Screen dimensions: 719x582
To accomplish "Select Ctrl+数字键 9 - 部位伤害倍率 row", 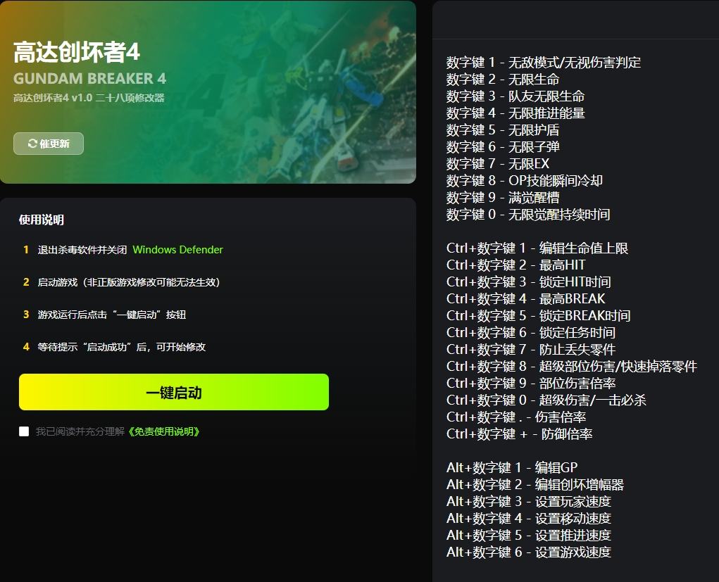I will click(531, 383).
